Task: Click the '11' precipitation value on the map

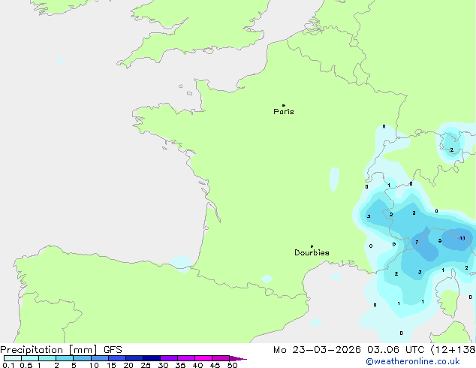Action: (x=462, y=238)
